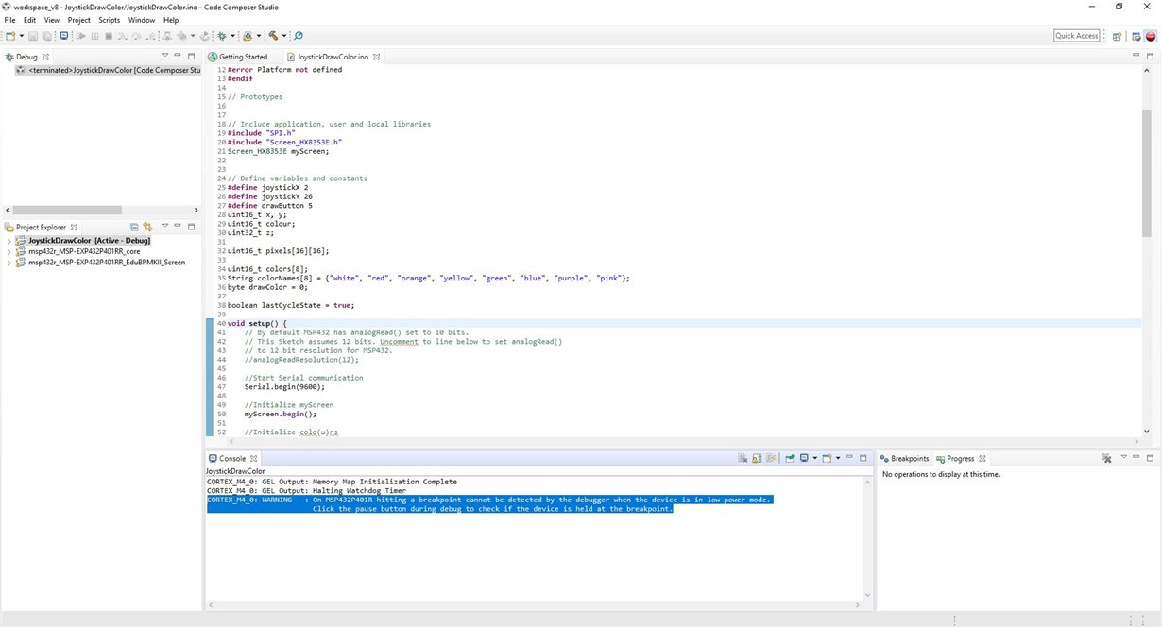Open the Flash programmer toolbar icon
This screenshot has width=1162, height=627.
coord(249,36)
